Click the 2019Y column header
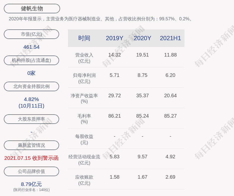The image size is (234, 196). (x=114, y=38)
